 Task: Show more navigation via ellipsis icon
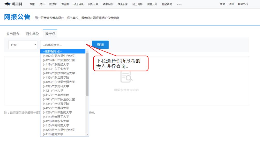179,4
